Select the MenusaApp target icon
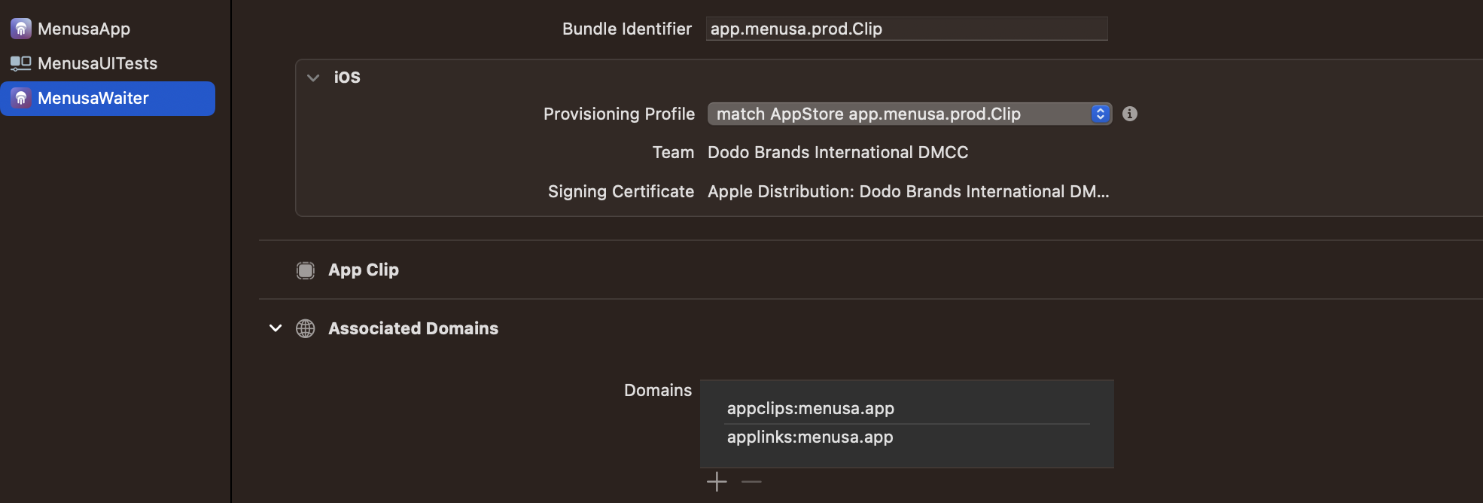 pyautogui.click(x=21, y=29)
